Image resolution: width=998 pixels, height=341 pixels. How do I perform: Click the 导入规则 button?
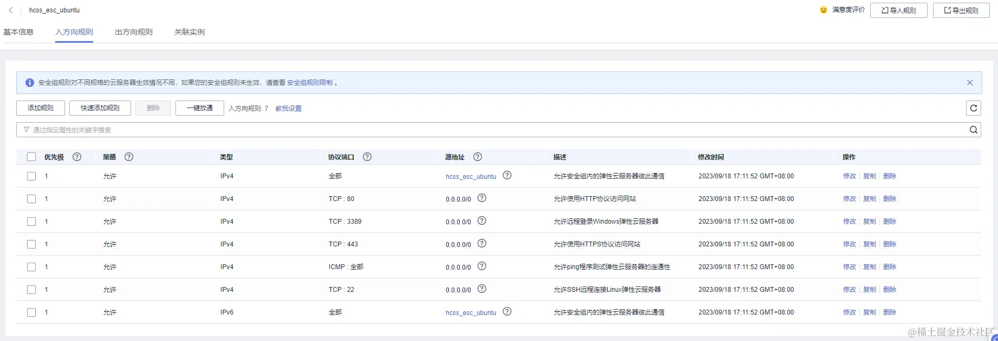[x=899, y=10]
